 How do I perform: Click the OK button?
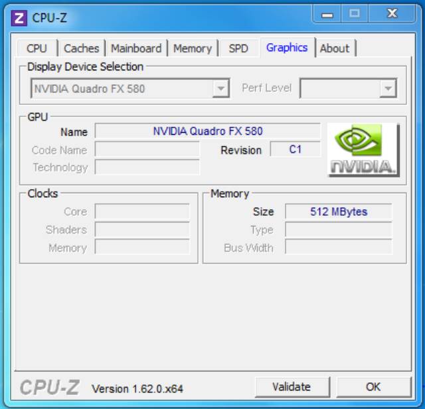point(374,387)
